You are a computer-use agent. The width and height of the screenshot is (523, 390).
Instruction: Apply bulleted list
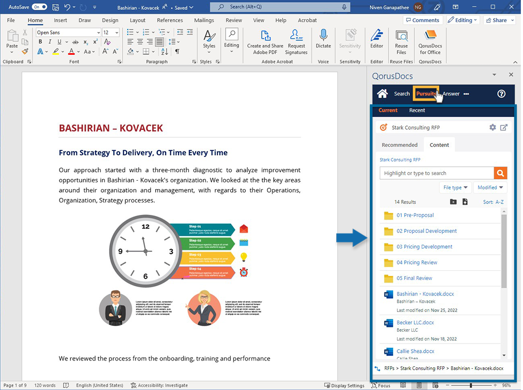[x=130, y=33]
